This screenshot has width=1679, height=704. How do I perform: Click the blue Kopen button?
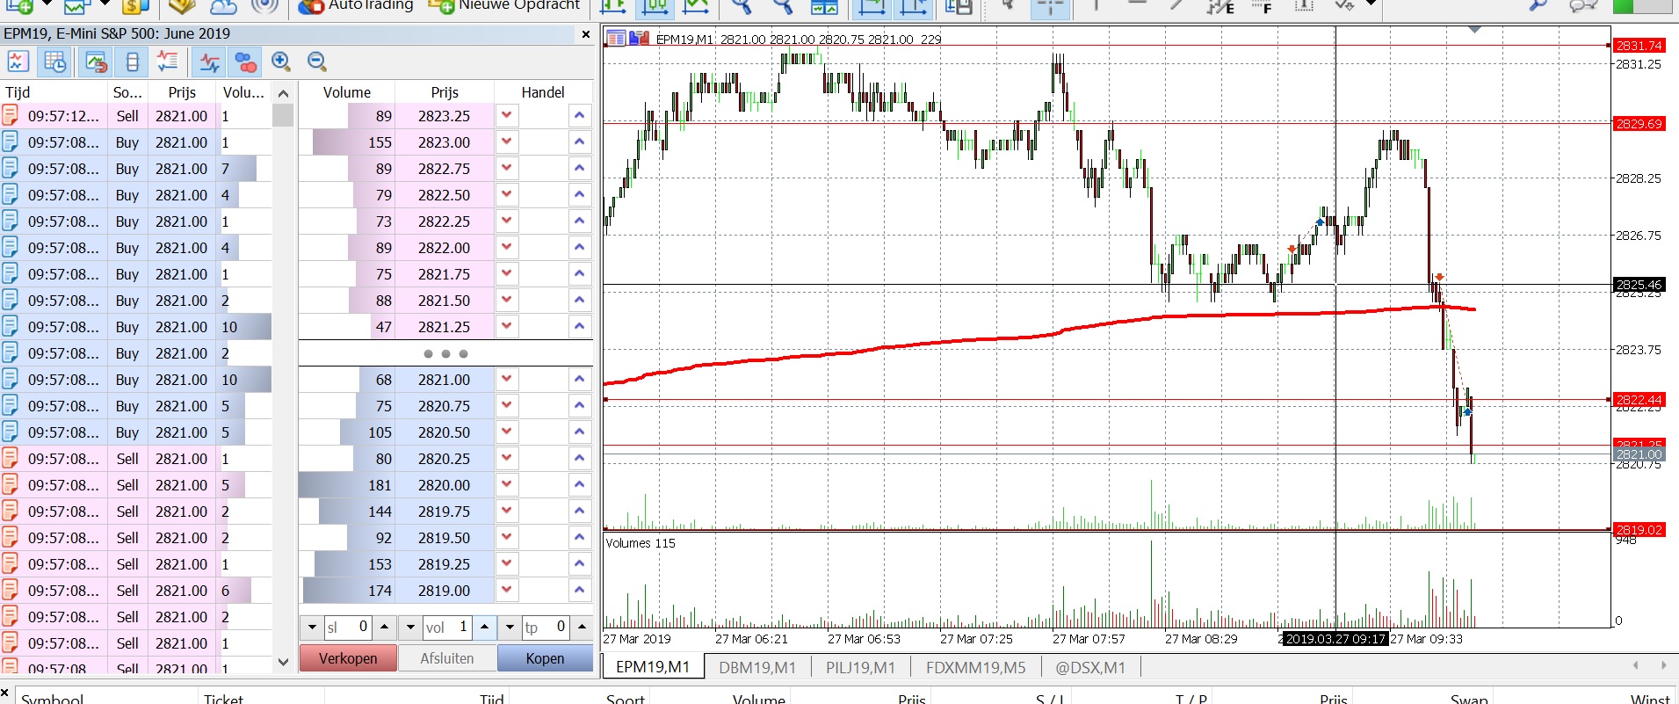pyautogui.click(x=546, y=658)
